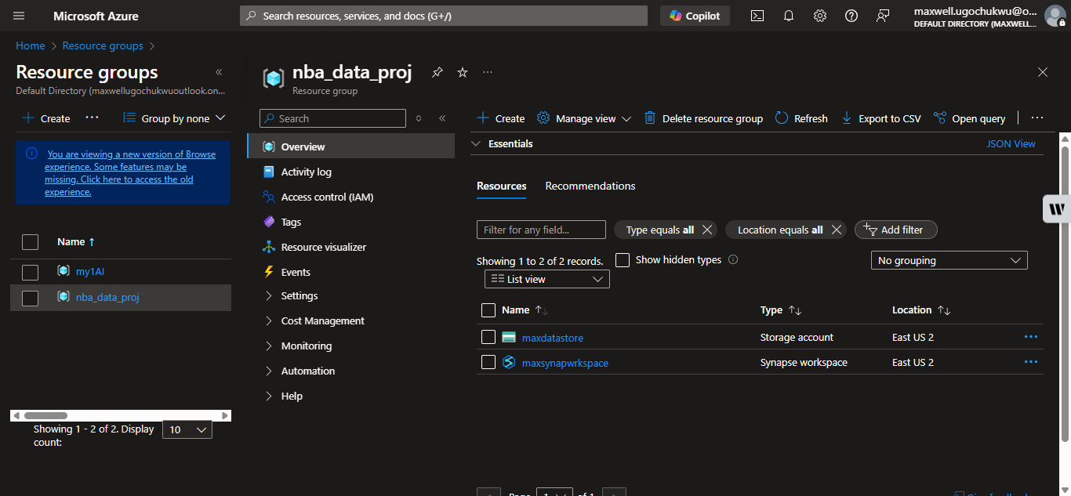Pin nba_data_proj to dashboard

click(437, 72)
